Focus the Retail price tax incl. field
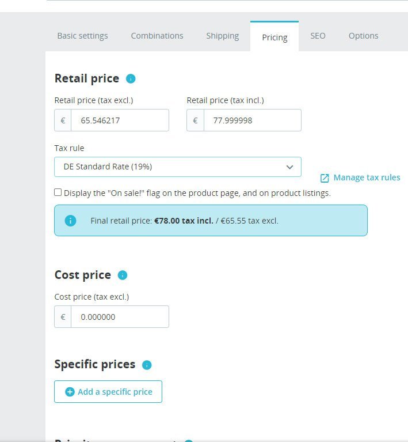This screenshot has width=408, height=442. [x=252, y=120]
